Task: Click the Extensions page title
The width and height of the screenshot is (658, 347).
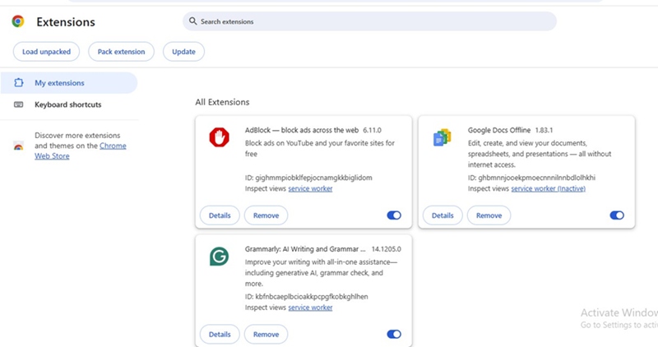Action: 66,22
